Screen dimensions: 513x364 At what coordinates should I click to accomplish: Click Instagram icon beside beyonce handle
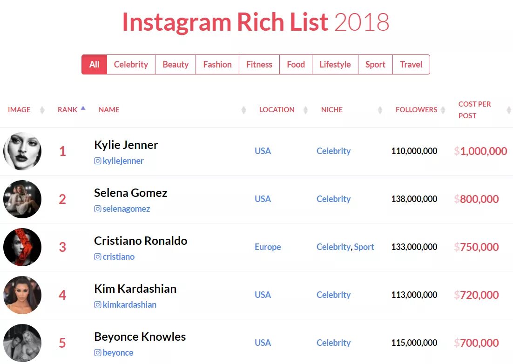97,353
